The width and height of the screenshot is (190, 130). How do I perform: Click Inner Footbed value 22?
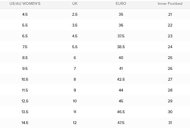point(170,25)
